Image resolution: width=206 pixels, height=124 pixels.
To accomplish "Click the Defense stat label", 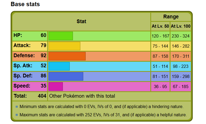I will tap(24, 56).
